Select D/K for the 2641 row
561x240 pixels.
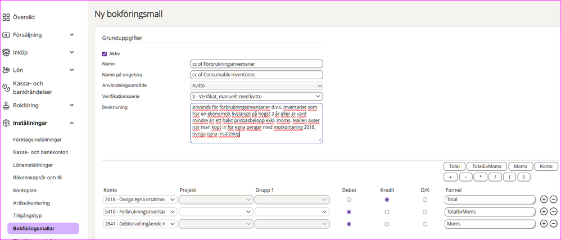[425, 224]
